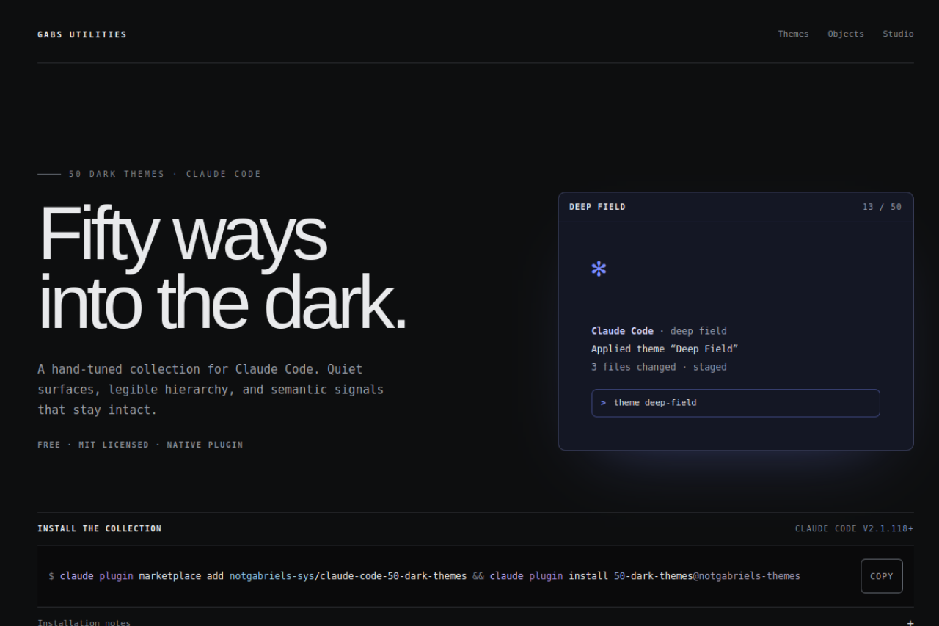This screenshot has width=939, height=626.
Task: Click the 'A hand-tuned collection' description paragraph
Action: 211,389
